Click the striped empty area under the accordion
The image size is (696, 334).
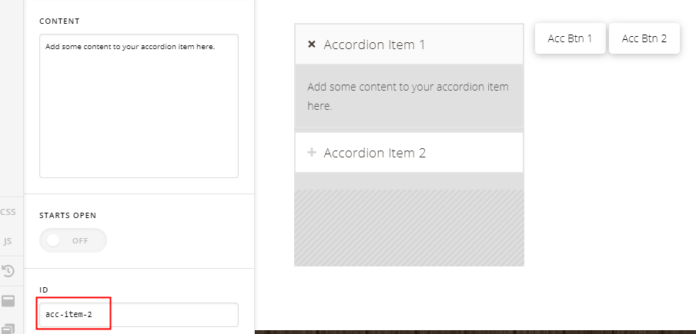[x=409, y=228]
